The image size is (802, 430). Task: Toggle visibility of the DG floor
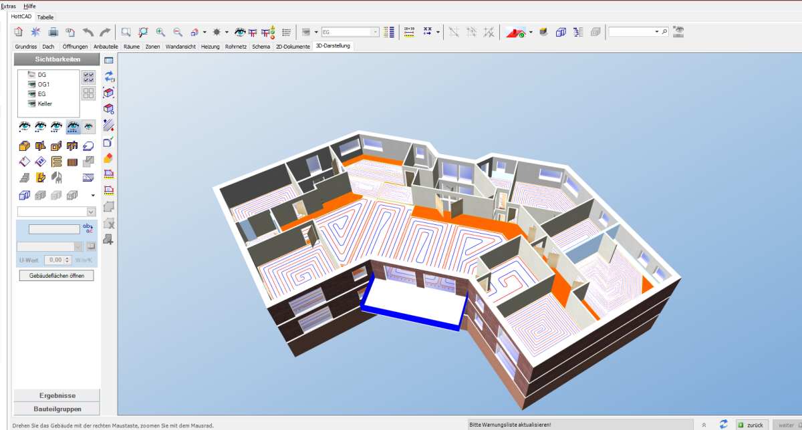pos(31,75)
